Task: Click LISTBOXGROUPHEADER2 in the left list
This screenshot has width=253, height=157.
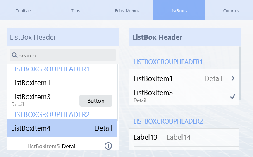Action: [x=50, y=114]
